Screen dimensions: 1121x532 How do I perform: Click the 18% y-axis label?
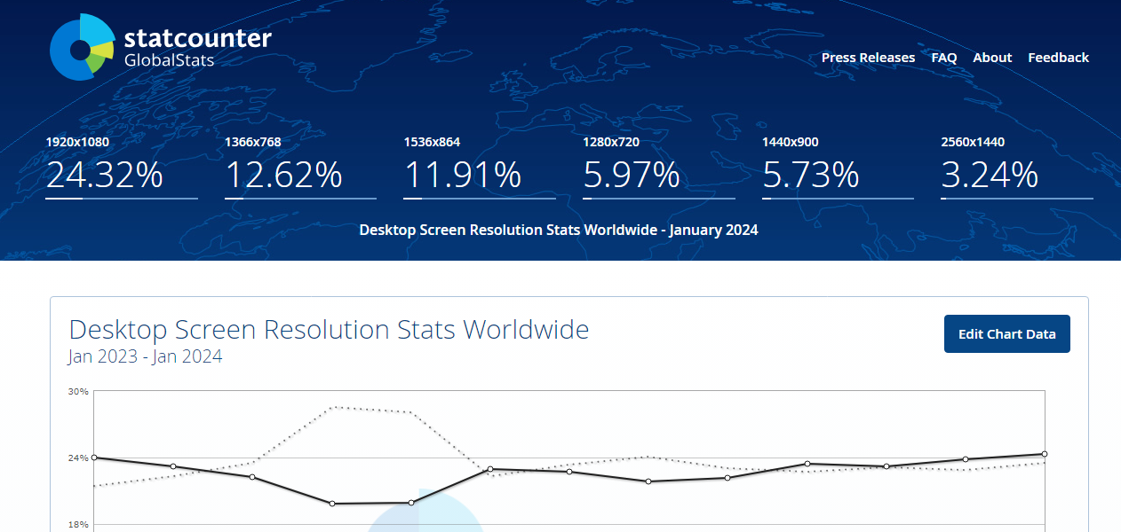click(79, 525)
